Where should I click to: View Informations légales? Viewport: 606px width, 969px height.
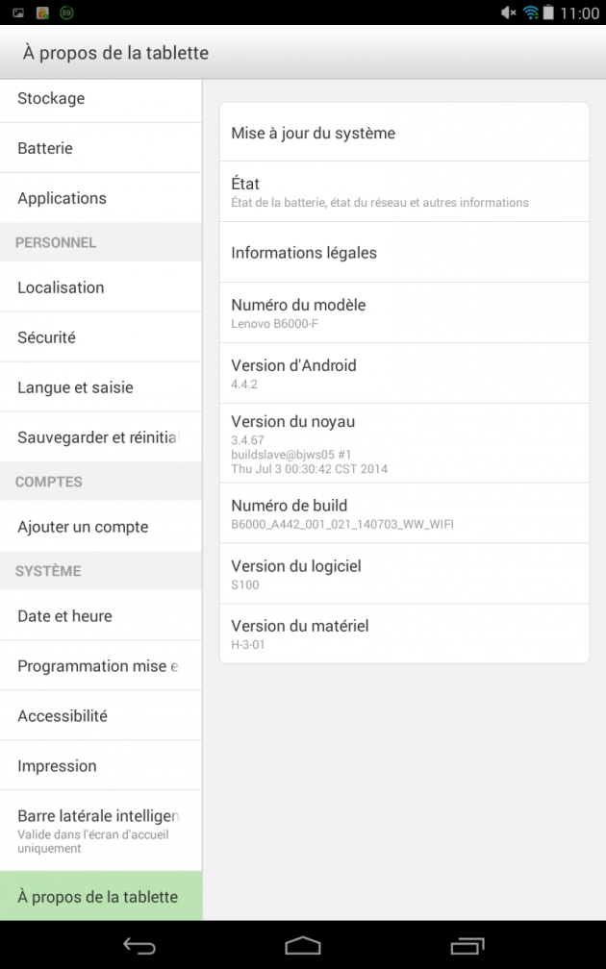coord(404,252)
